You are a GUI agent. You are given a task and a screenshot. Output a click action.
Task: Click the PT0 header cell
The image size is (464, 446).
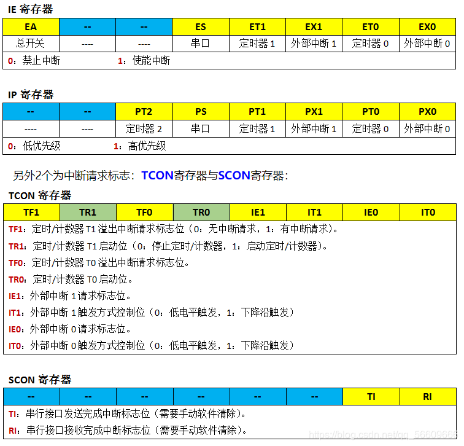(371, 112)
